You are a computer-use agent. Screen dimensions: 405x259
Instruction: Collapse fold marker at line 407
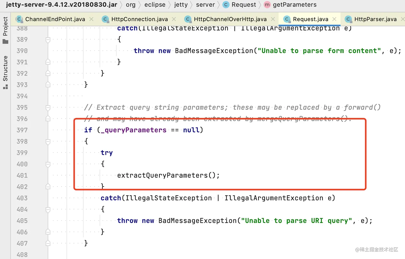tap(48, 243)
